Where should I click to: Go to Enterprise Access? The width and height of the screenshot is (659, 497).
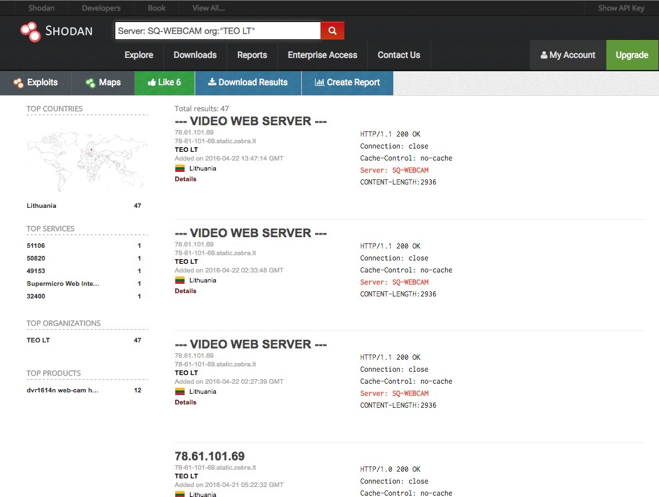coord(323,55)
